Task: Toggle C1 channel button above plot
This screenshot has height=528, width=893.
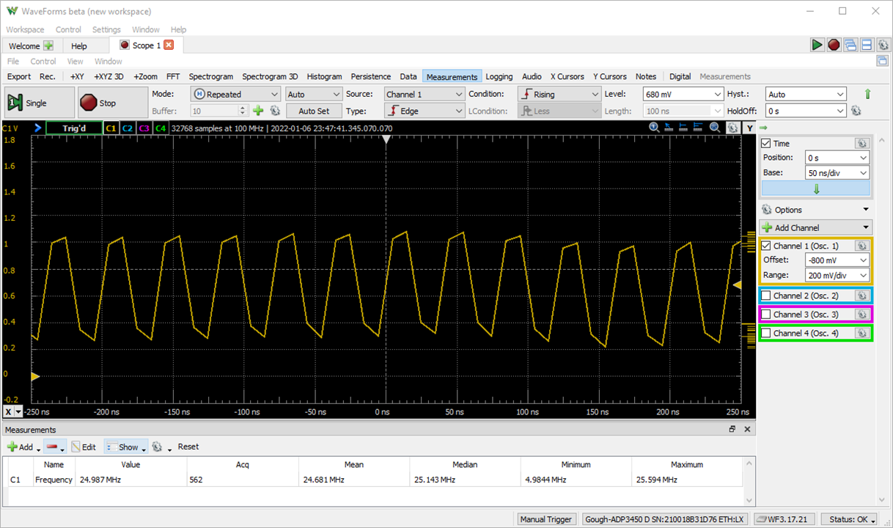Action: pos(111,128)
